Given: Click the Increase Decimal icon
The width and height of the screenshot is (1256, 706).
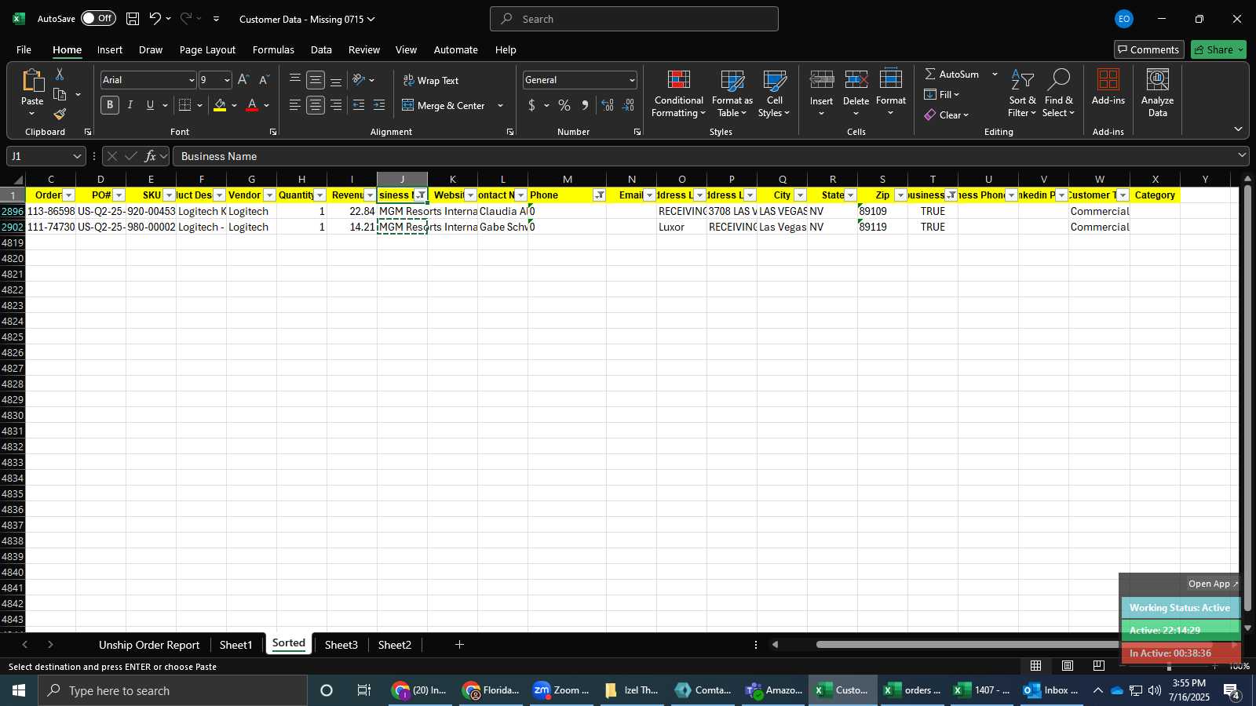Looking at the screenshot, I should coord(608,105).
